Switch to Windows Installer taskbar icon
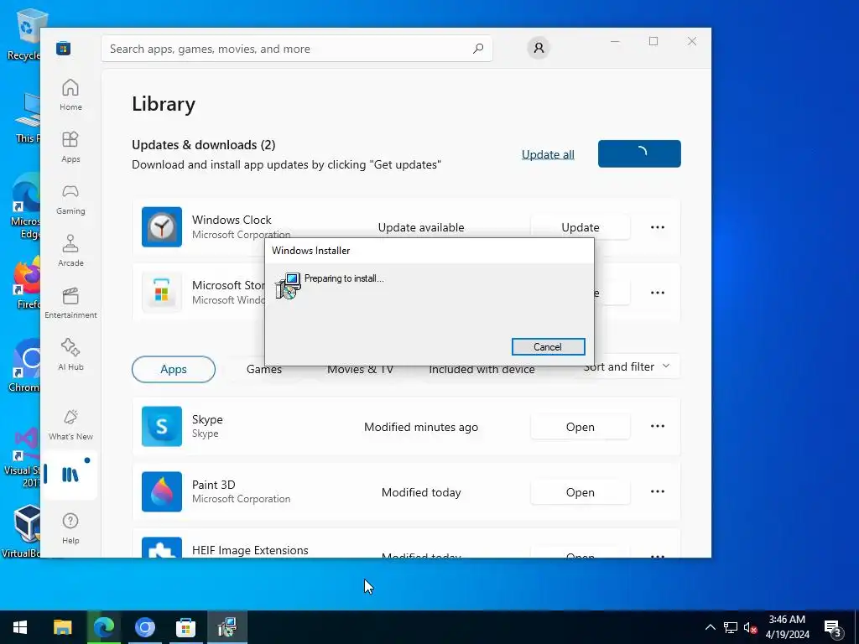 226,627
